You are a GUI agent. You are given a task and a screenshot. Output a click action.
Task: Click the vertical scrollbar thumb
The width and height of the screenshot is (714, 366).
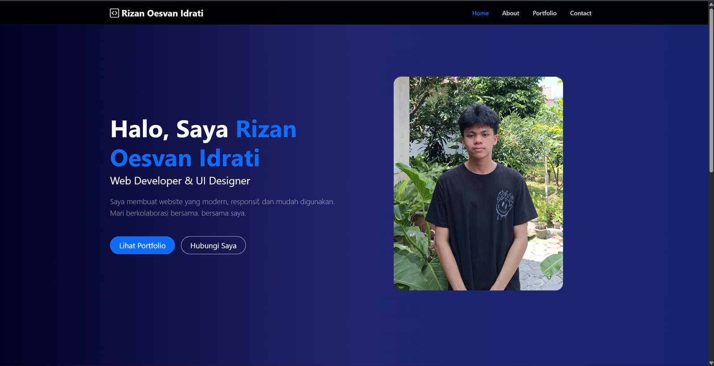pos(711,89)
